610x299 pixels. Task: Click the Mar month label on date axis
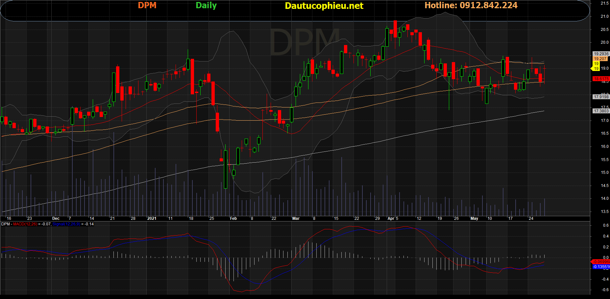[296, 218]
